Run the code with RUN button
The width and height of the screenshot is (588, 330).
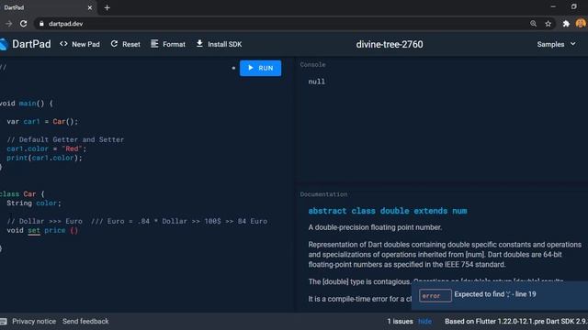260,68
